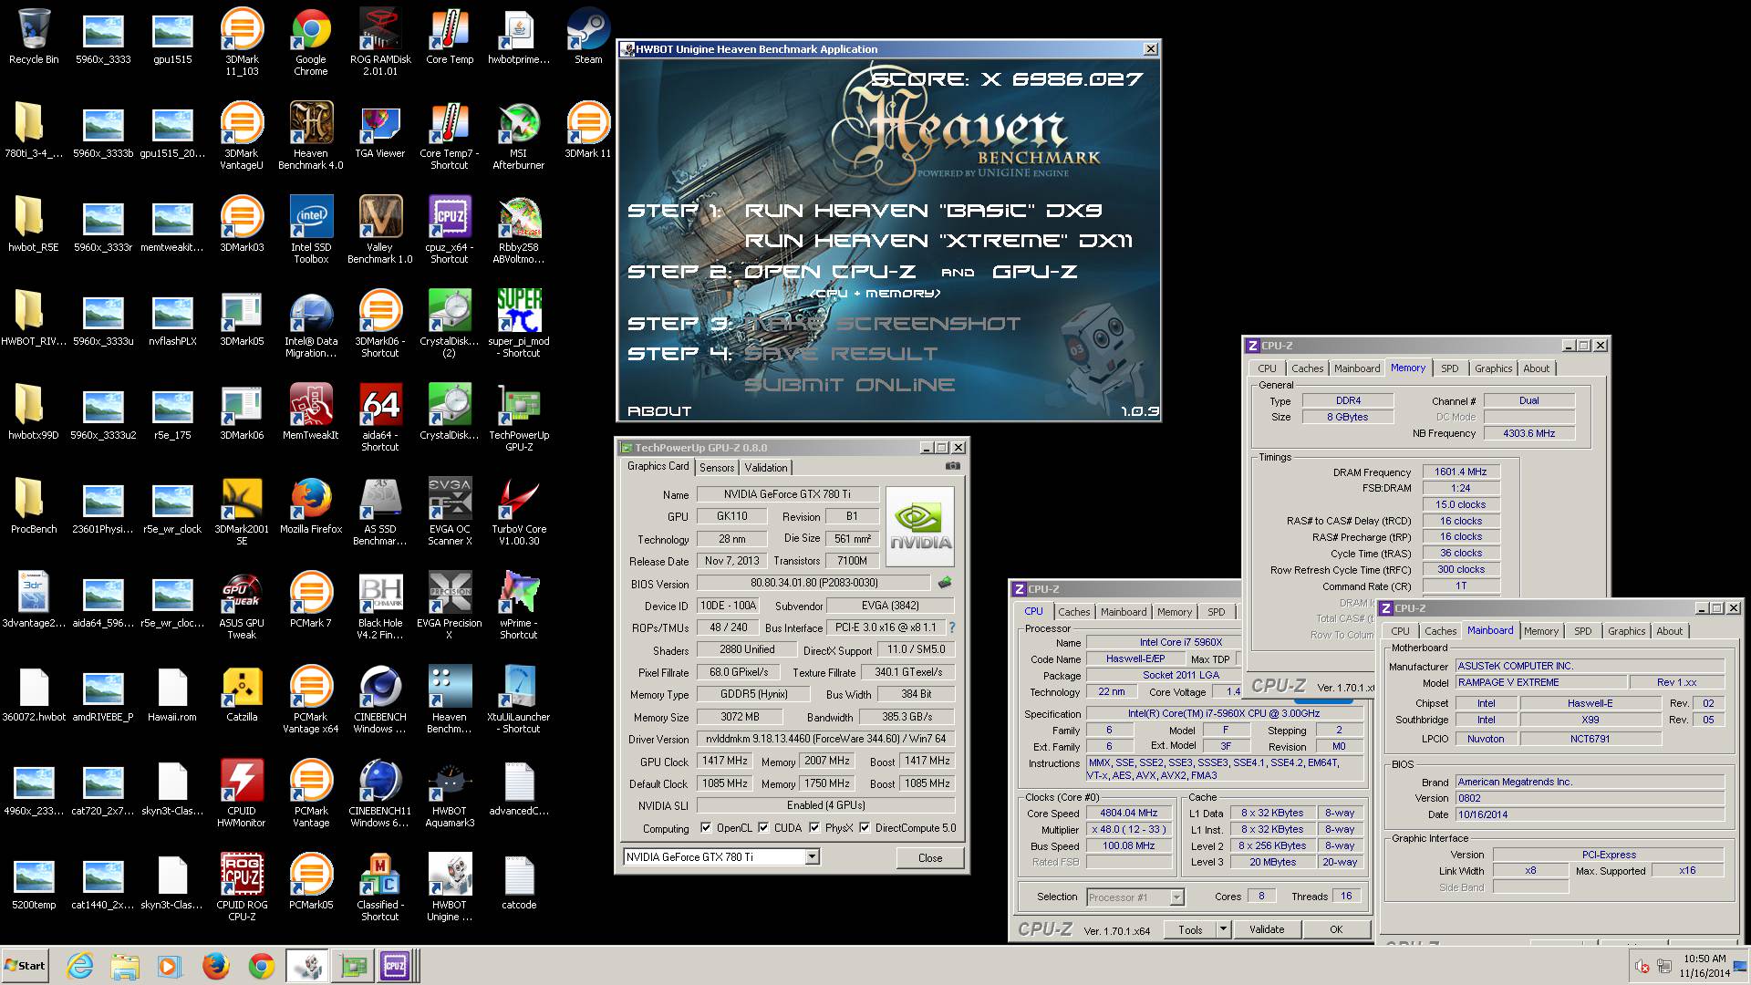1751x985 pixels.
Task: Launch the HWBOT Aquamark3 icon
Action: coord(450,793)
